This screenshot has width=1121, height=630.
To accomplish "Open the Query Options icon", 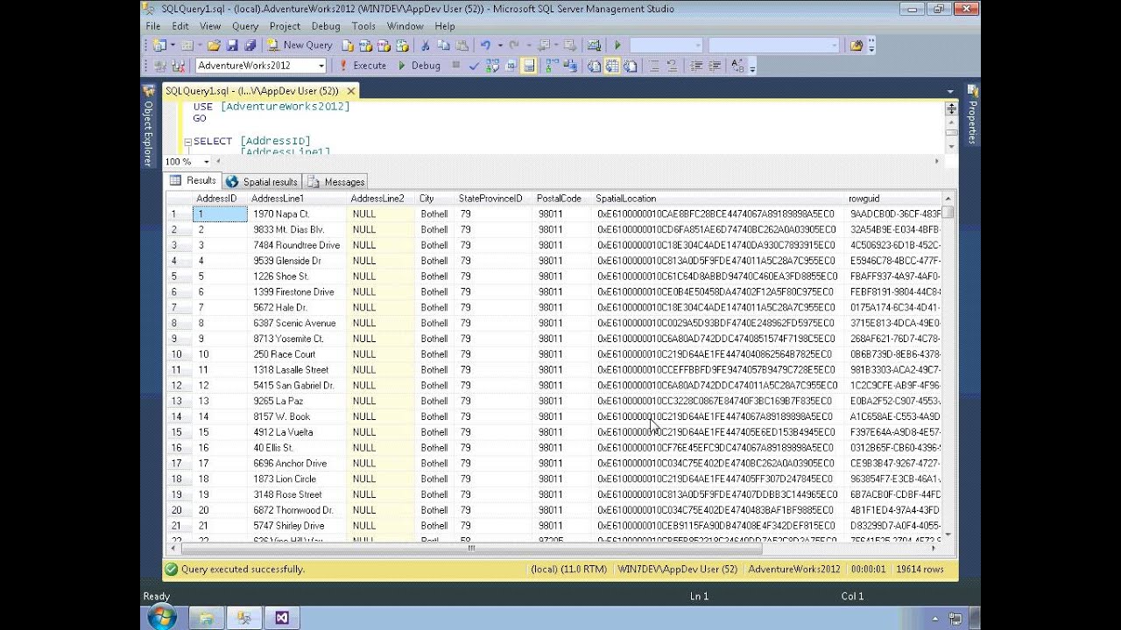I will (511, 66).
